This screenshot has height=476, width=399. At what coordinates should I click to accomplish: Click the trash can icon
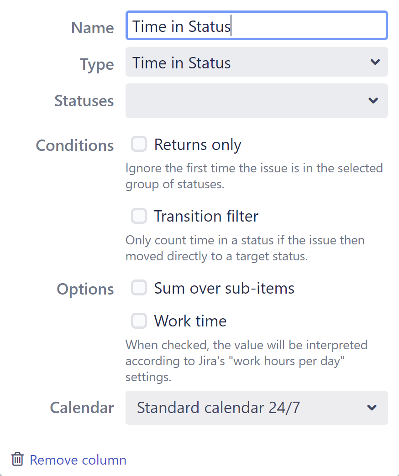[17, 460]
